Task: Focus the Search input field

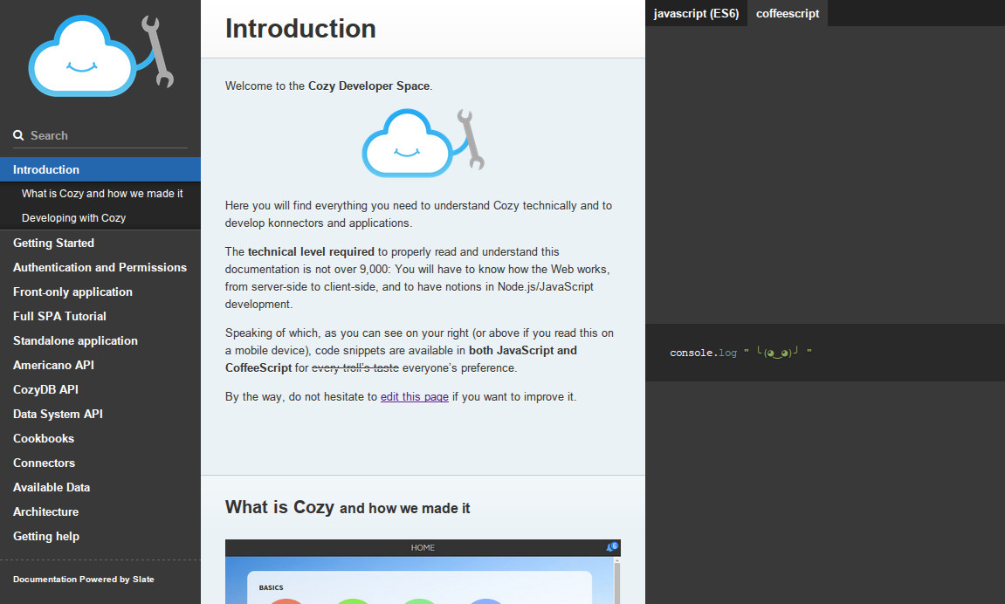Action: coord(100,136)
